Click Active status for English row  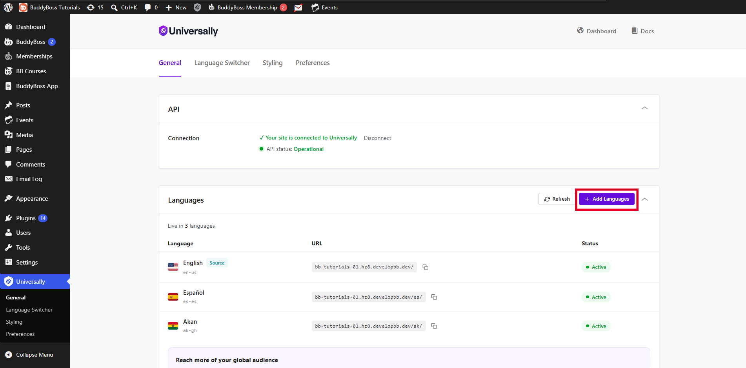tap(596, 267)
